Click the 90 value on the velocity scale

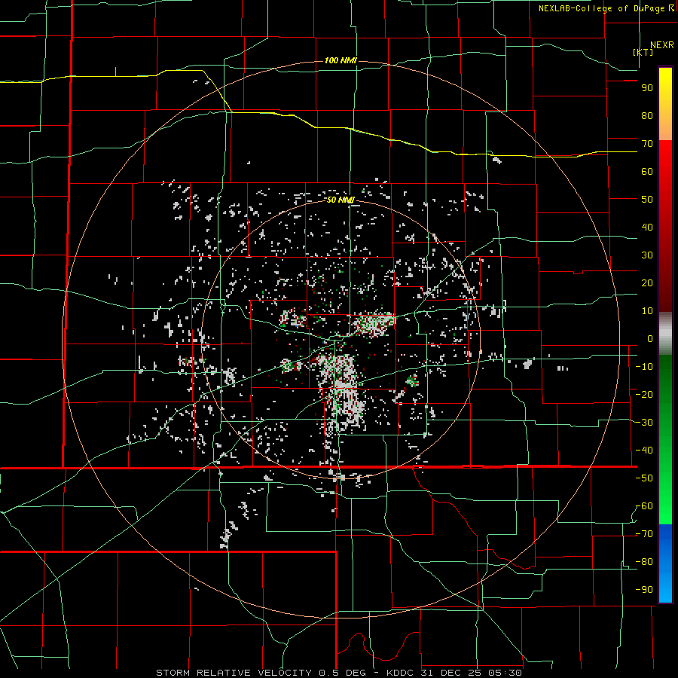647,88
